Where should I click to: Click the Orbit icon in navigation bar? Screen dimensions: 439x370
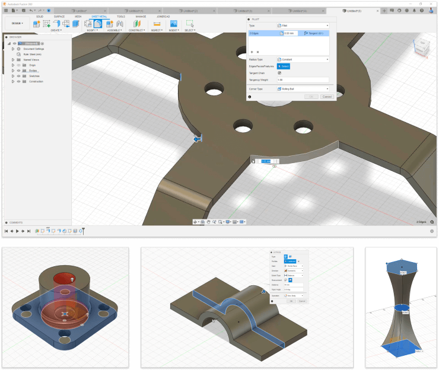(x=195, y=222)
